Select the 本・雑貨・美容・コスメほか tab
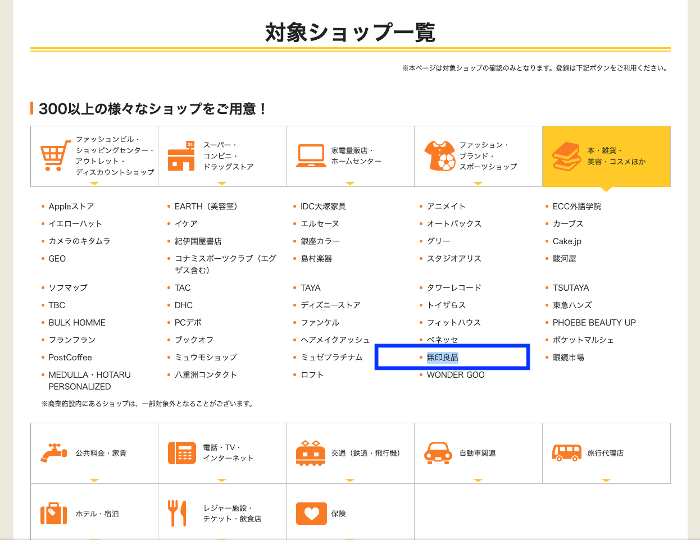 (x=607, y=156)
